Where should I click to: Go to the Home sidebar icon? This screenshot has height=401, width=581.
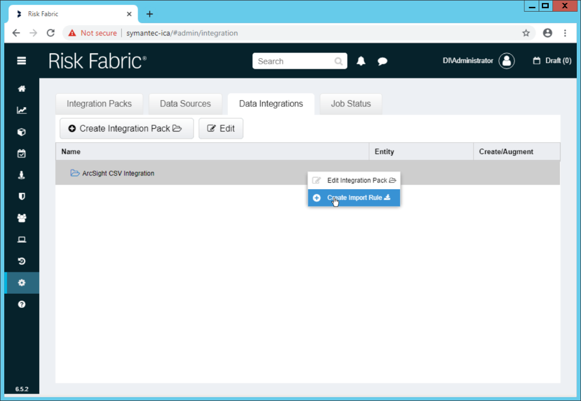[22, 89]
